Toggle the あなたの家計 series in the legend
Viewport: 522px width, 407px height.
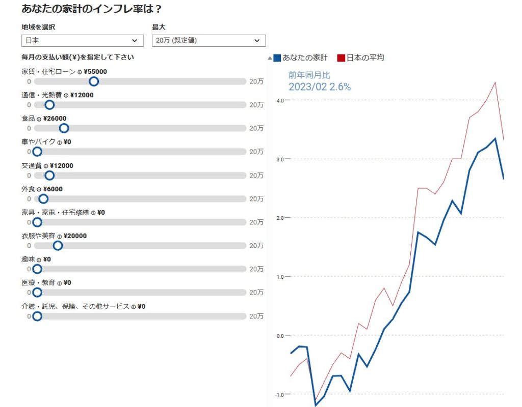point(301,58)
